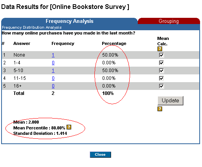Viewport: 202px width, 167px height.
Task: Toggle Mean Calc. checkbox for 1-4 row
Action: click(x=161, y=63)
